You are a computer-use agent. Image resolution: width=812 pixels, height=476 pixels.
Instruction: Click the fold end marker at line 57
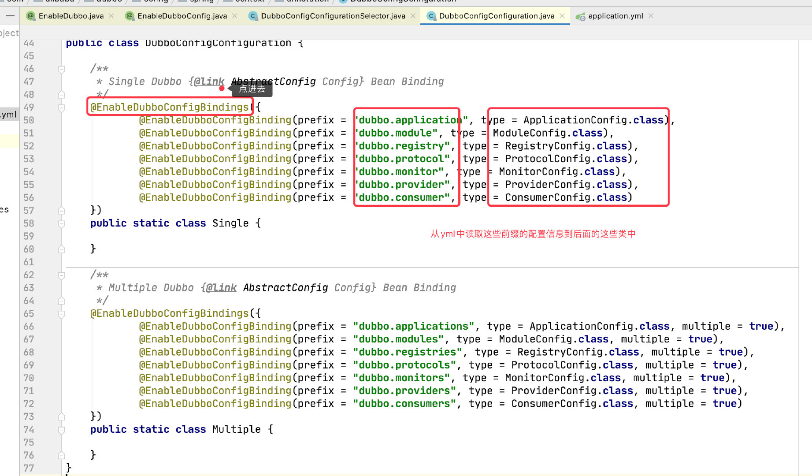click(62, 211)
